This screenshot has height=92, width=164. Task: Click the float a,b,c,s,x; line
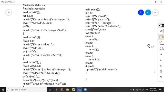[x=32, y=66]
